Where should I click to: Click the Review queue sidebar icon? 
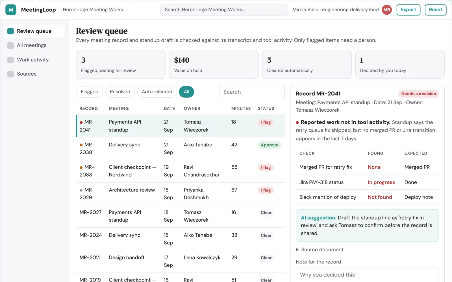tap(10, 31)
